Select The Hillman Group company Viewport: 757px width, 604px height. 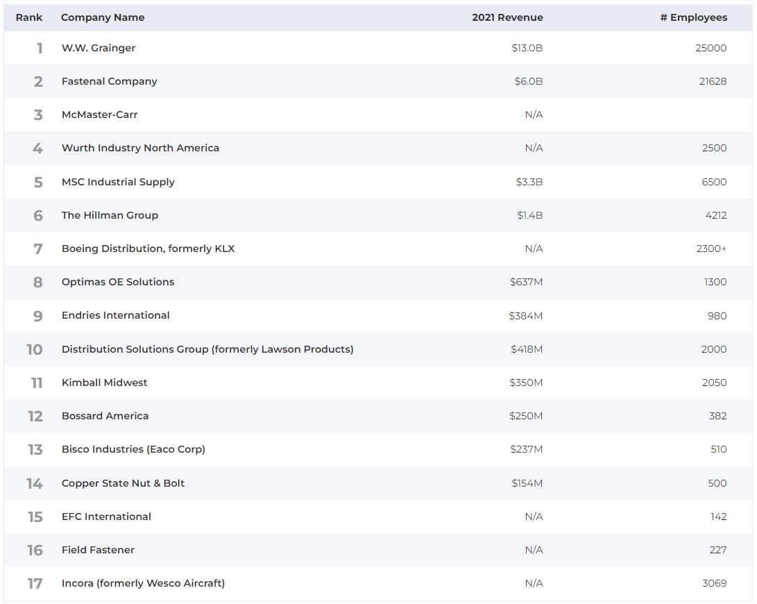(x=110, y=215)
